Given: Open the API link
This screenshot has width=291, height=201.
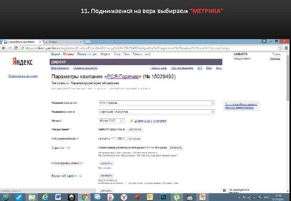Looking at the screenshot, I should tap(200, 68).
